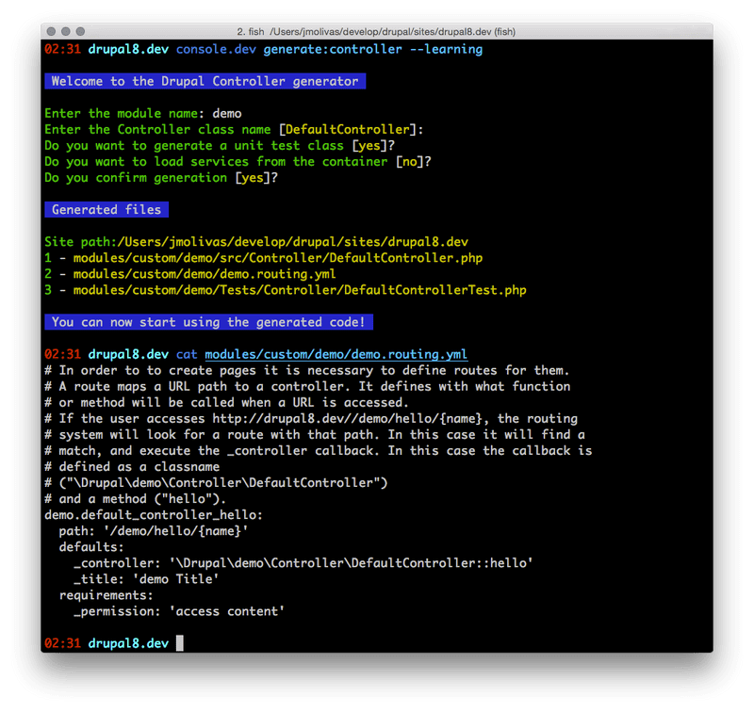This screenshot has width=754, height=711.
Task: Click the underlined modules/custom/demo/demo.routing.yml path
Action: pyautogui.click(x=336, y=354)
